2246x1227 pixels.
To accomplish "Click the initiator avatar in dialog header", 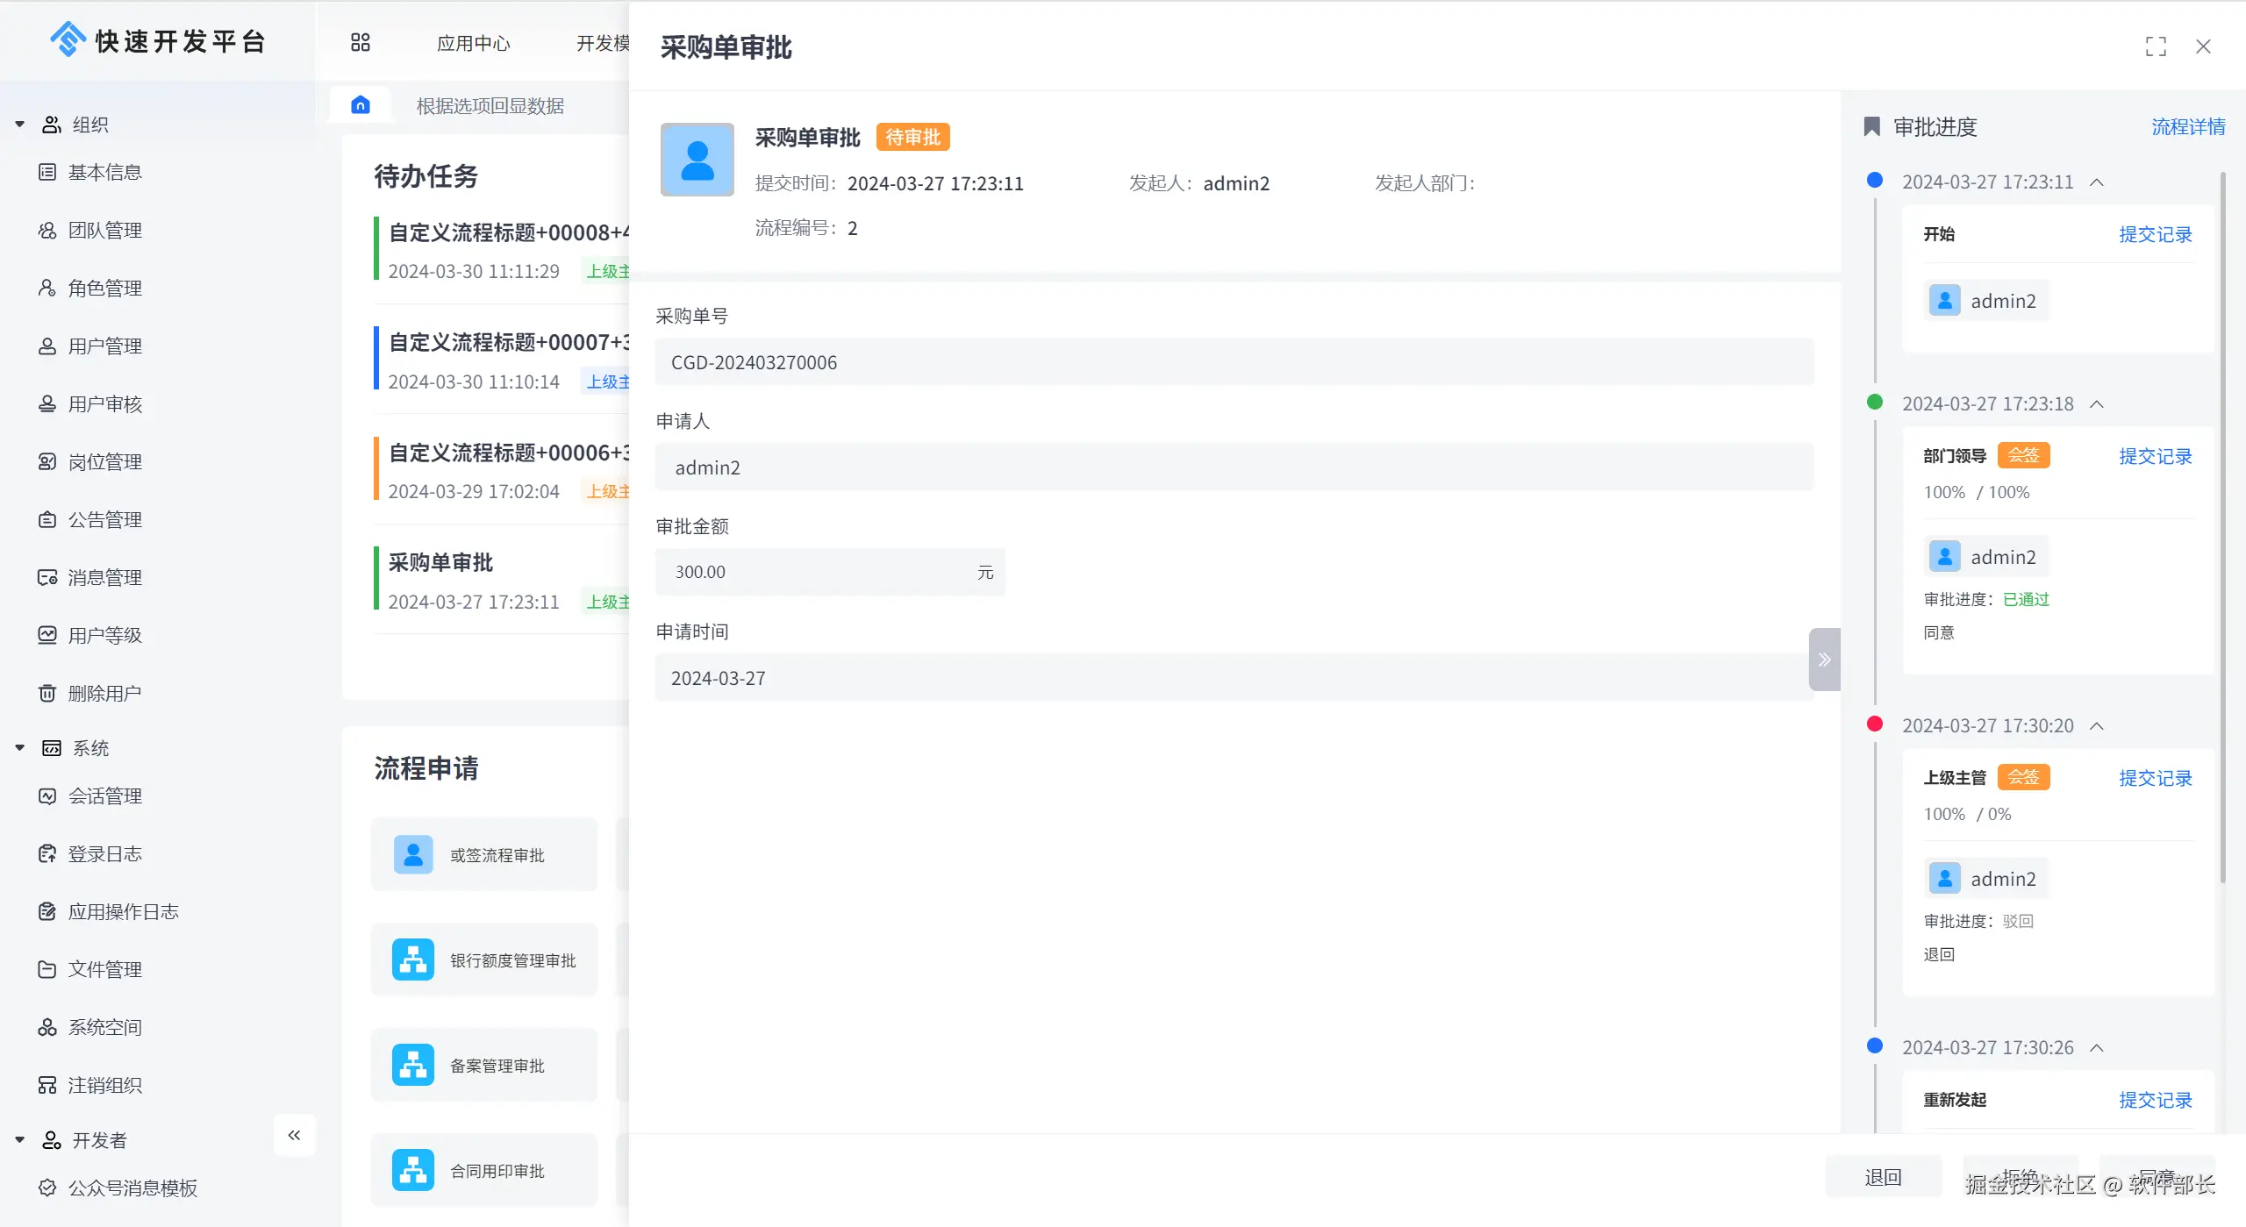I will click(697, 160).
